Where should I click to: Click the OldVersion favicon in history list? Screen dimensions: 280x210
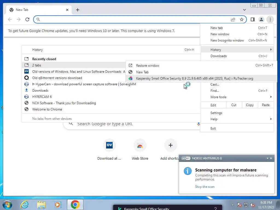(27, 71)
